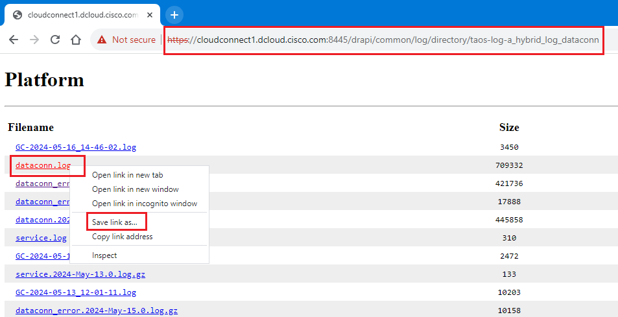
Task: Open the dataconn.log link
Action: (43, 165)
